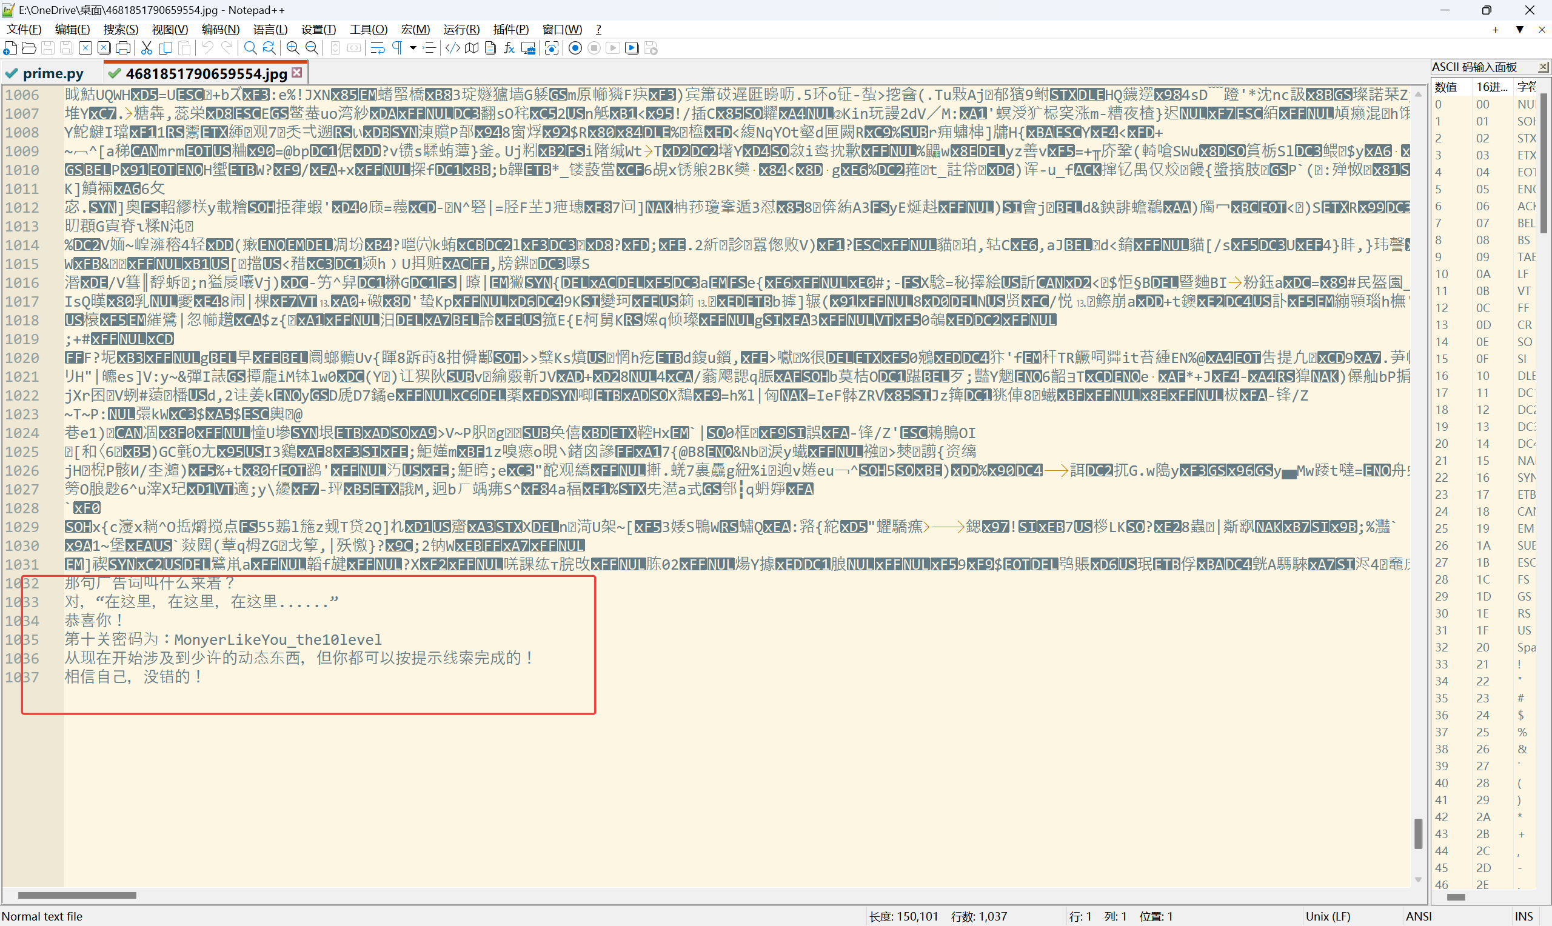Image resolution: width=1552 pixels, height=926 pixels.
Task: Click the Open file folder icon
Action: click(x=28, y=48)
